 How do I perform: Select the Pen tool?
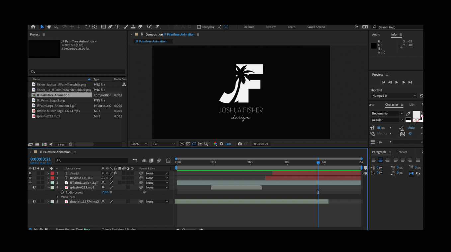(x=110, y=27)
